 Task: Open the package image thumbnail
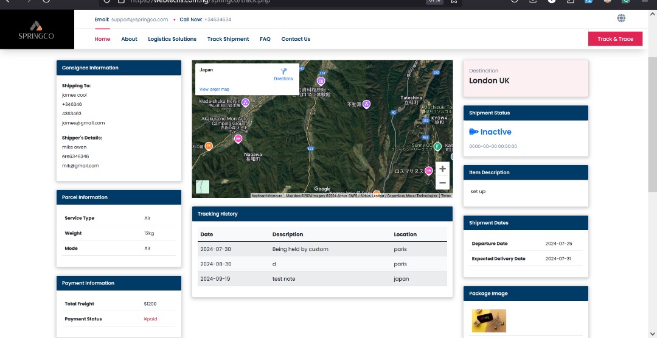488,321
